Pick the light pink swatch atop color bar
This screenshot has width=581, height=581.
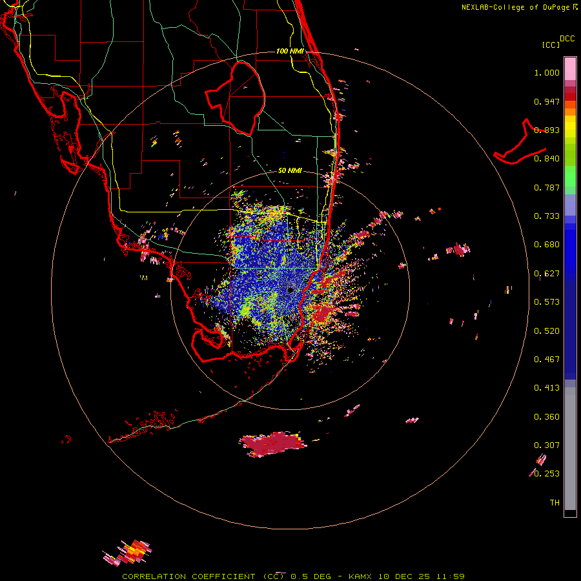tap(570, 68)
